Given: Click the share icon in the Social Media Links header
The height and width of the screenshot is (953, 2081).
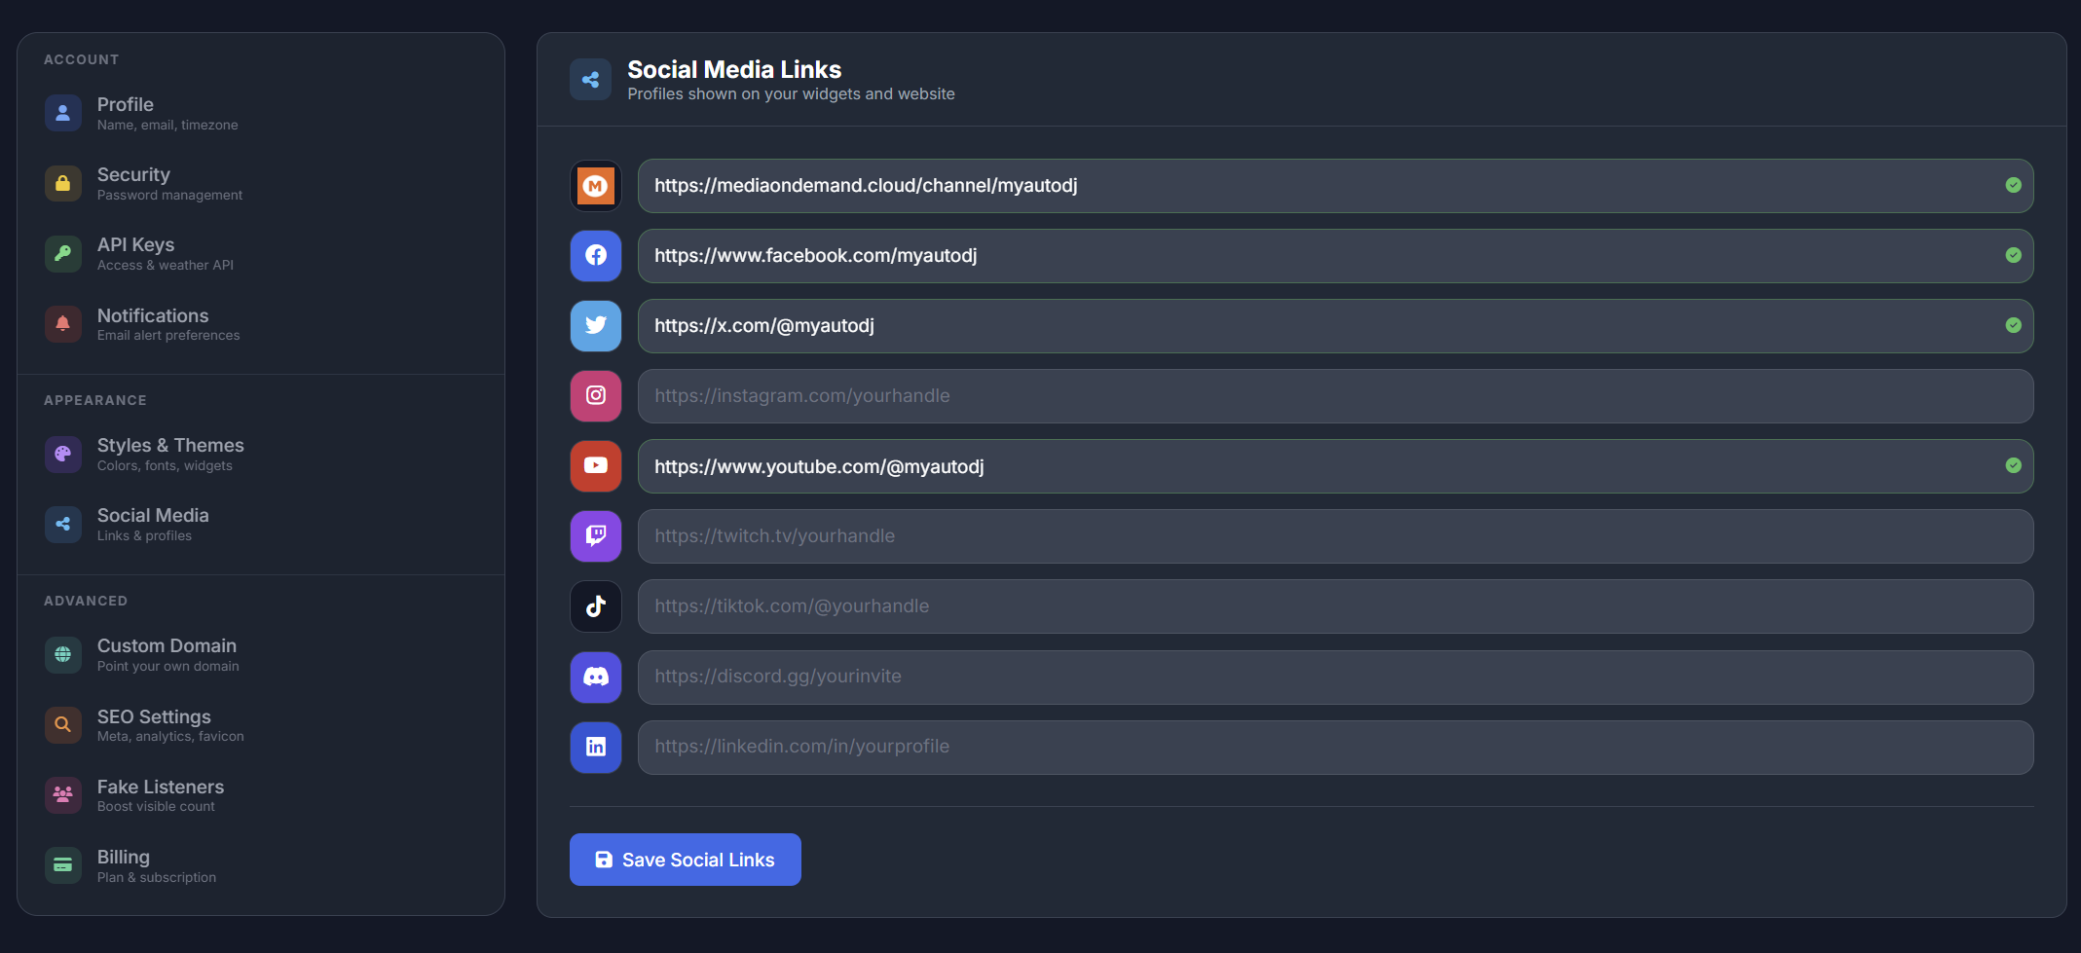Looking at the screenshot, I should coord(591,79).
